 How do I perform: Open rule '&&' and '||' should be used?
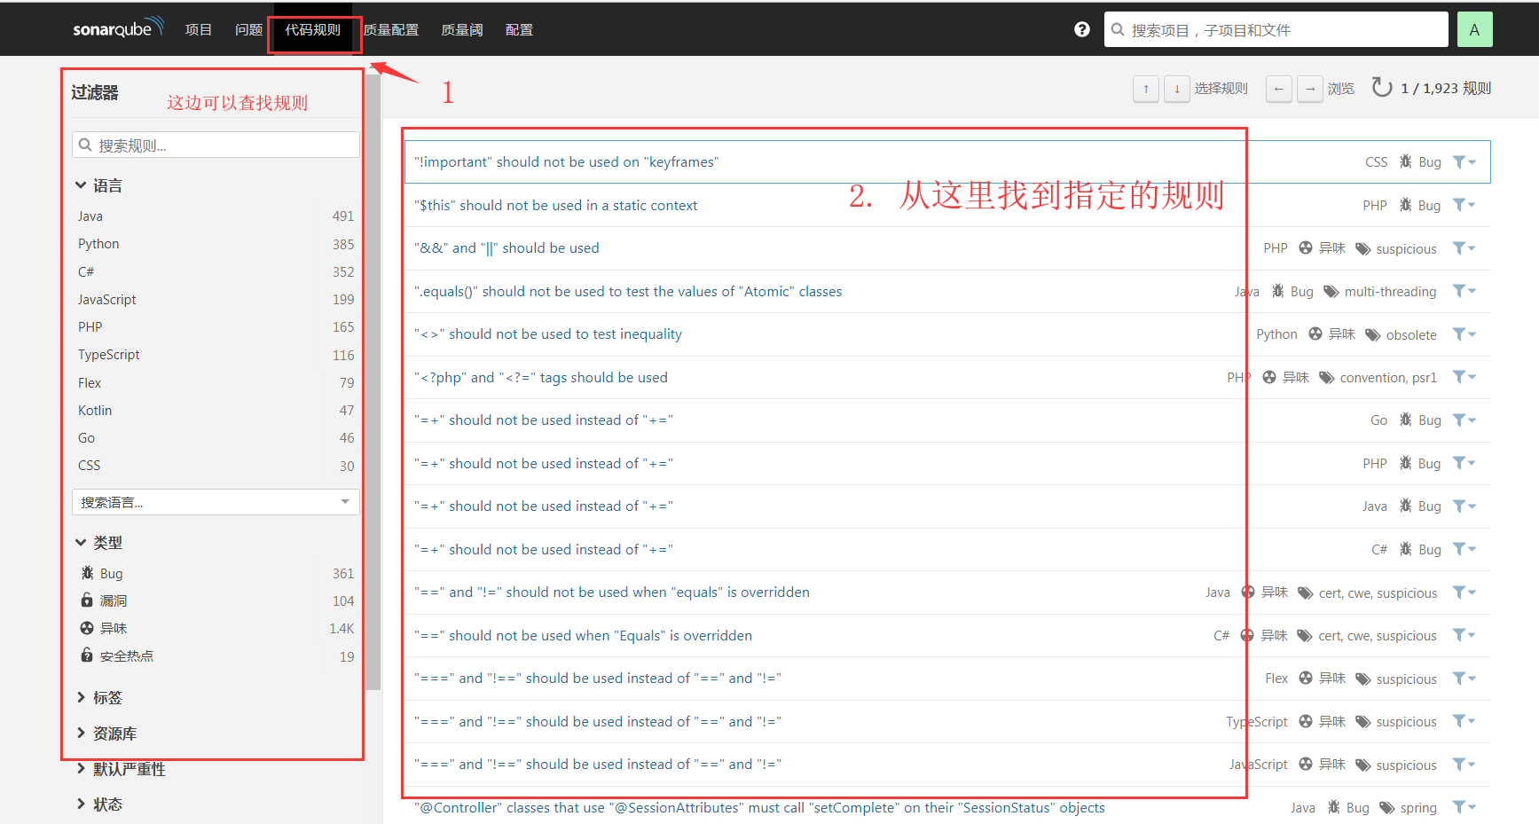pos(506,247)
